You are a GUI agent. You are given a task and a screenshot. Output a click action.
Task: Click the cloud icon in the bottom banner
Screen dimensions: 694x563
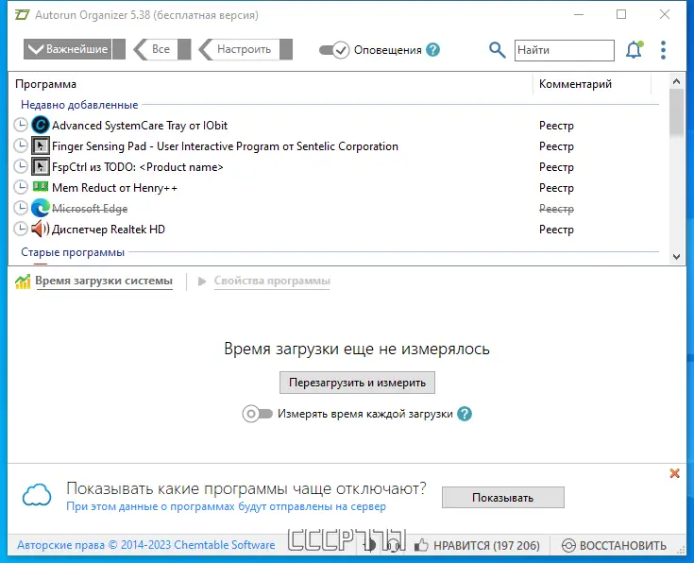pyautogui.click(x=37, y=495)
